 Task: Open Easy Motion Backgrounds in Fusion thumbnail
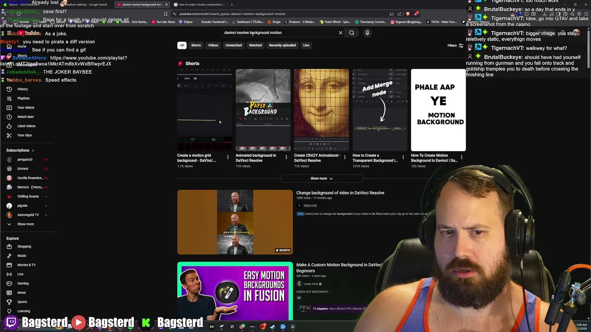tap(235, 291)
